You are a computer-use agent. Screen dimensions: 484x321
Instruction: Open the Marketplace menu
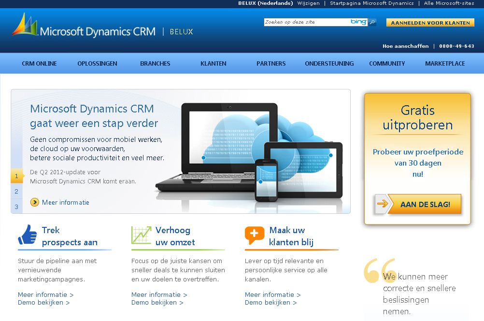pyautogui.click(x=445, y=64)
